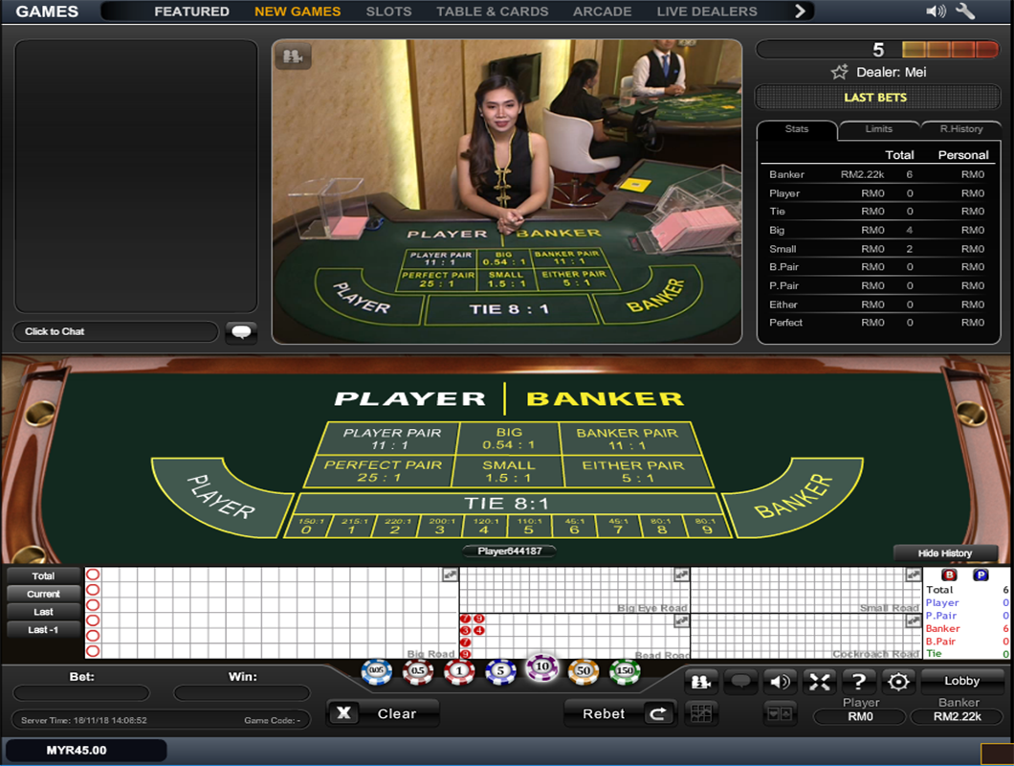Toggle the top-right speaker volume icon

(x=936, y=11)
